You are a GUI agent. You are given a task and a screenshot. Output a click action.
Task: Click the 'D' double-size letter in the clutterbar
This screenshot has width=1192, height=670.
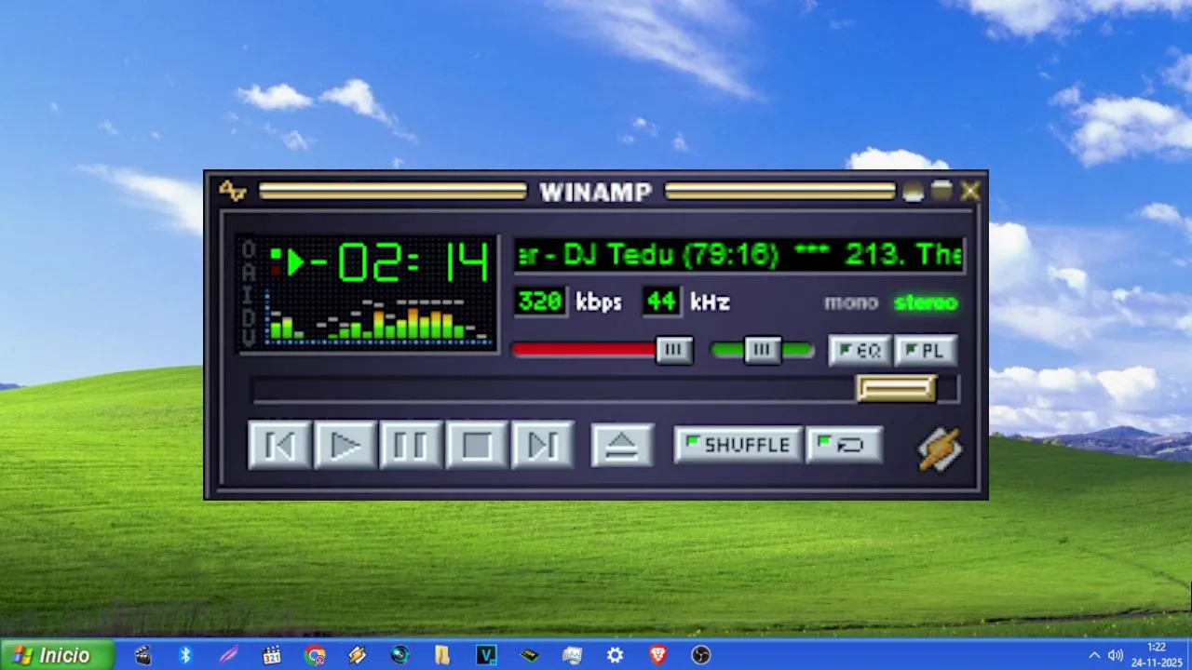pos(249,316)
